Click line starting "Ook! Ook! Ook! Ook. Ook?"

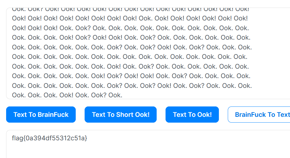130,28
